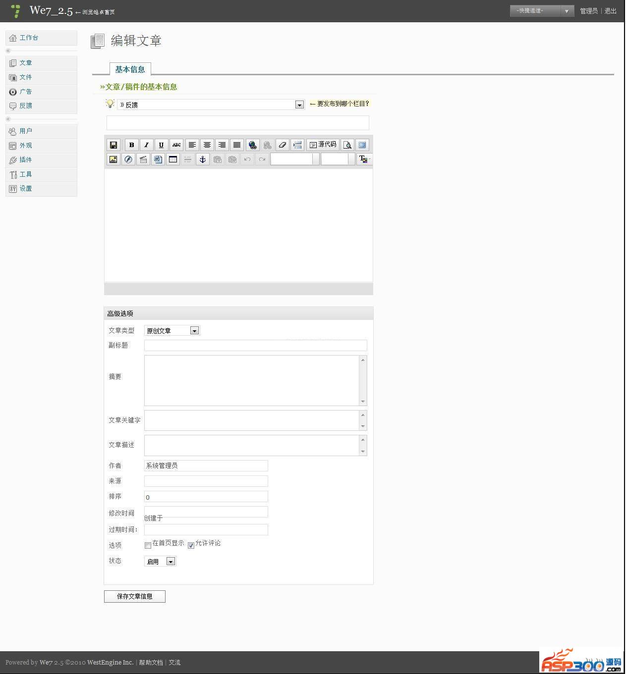Toggle bold formatting

131,145
